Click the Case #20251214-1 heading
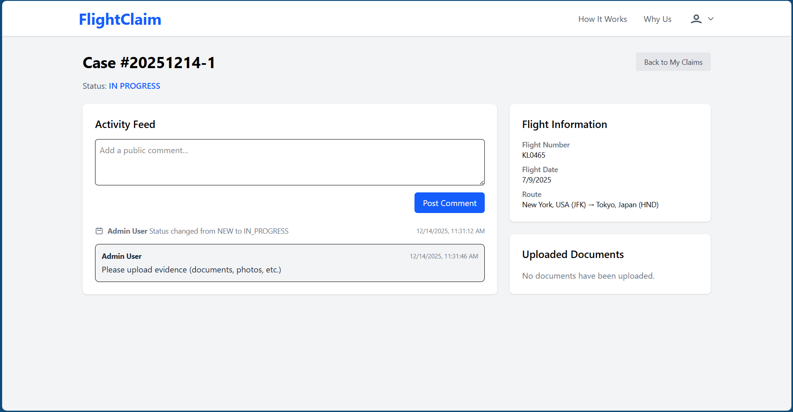The height and width of the screenshot is (412, 793). pos(149,63)
